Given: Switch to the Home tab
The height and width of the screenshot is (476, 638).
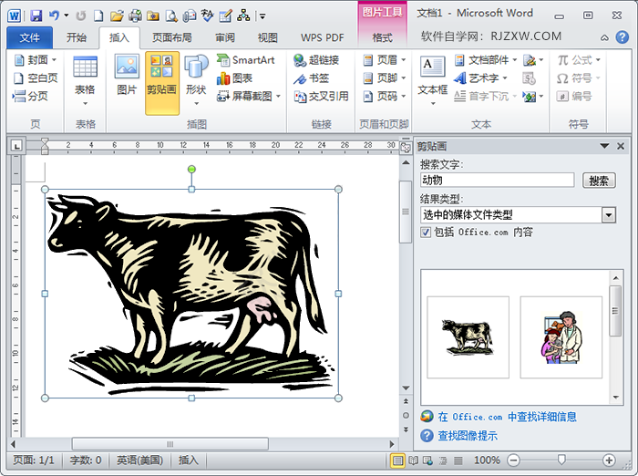Looking at the screenshot, I should tap(77, 38).
